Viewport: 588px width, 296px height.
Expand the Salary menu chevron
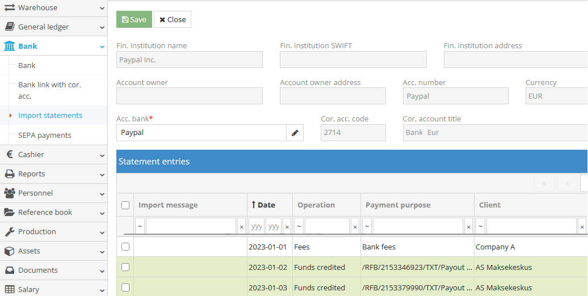click(x=102, y=290)
